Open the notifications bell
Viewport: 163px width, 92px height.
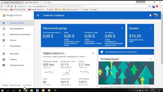150,15
